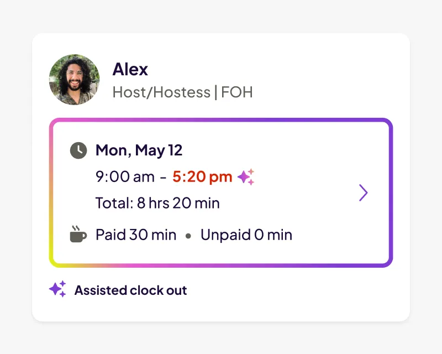
Task: Select Alex's profile photo
Action: point(74,80)
